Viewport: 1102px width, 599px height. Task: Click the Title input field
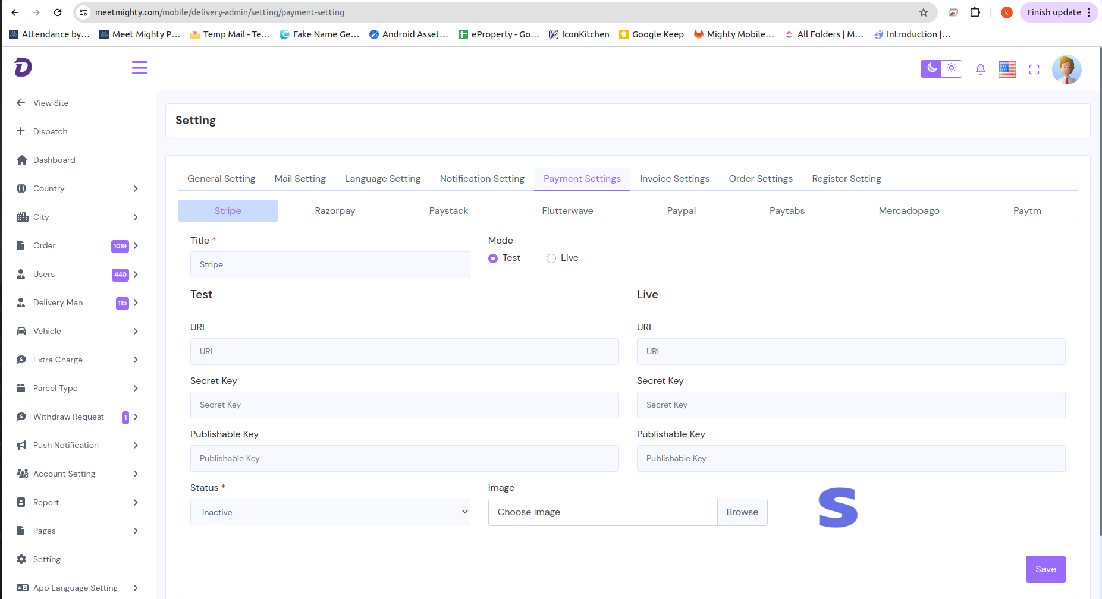point(330,264)
